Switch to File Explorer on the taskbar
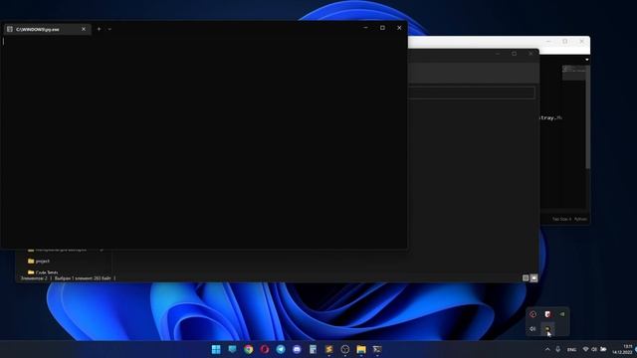Viewport: 637px width, 358px height. point(361,349)
